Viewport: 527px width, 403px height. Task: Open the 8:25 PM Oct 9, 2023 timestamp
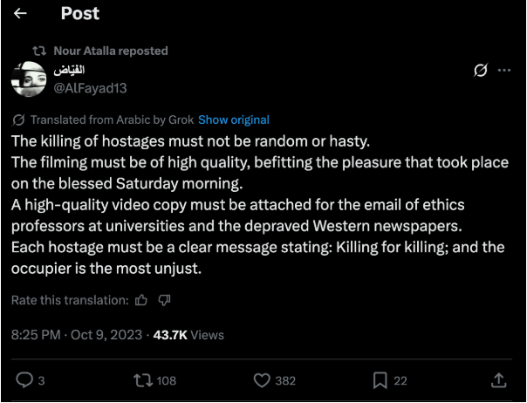pos(77,334)
